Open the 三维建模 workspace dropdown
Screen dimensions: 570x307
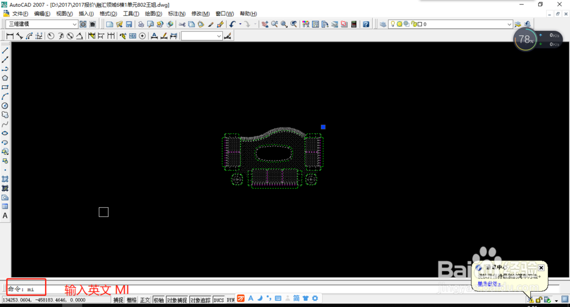click(74, 24)
